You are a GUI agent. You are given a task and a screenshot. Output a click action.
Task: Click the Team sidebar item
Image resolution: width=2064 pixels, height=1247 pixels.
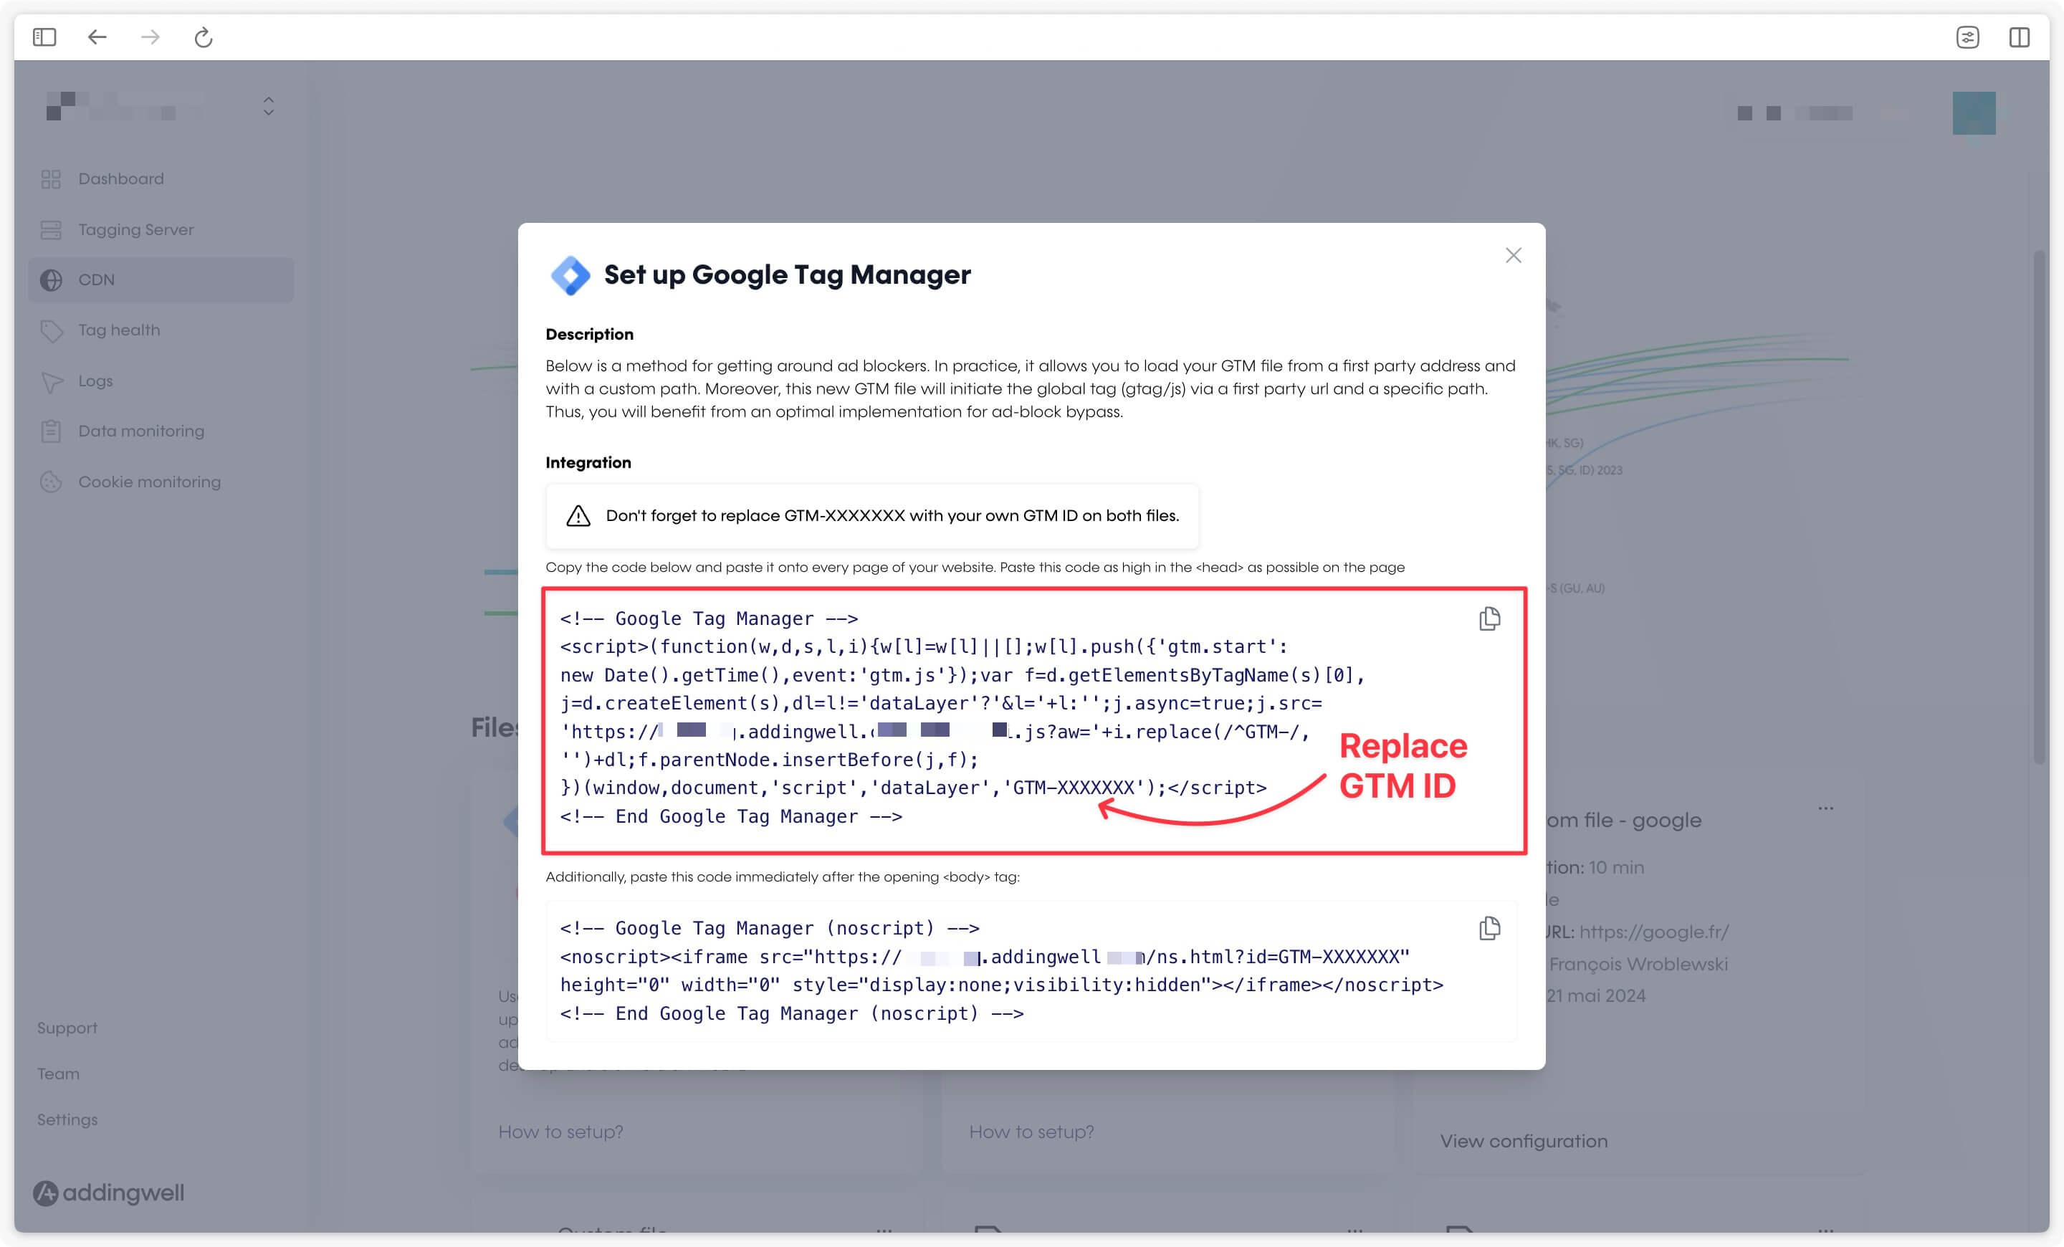coord(59,1073)
